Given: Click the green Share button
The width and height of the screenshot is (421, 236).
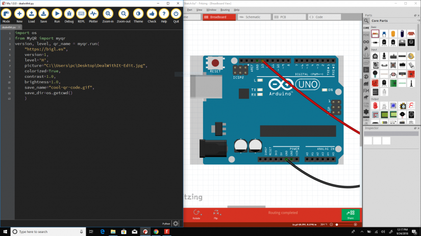Looking at the screenshot, I should click(351, 214).
